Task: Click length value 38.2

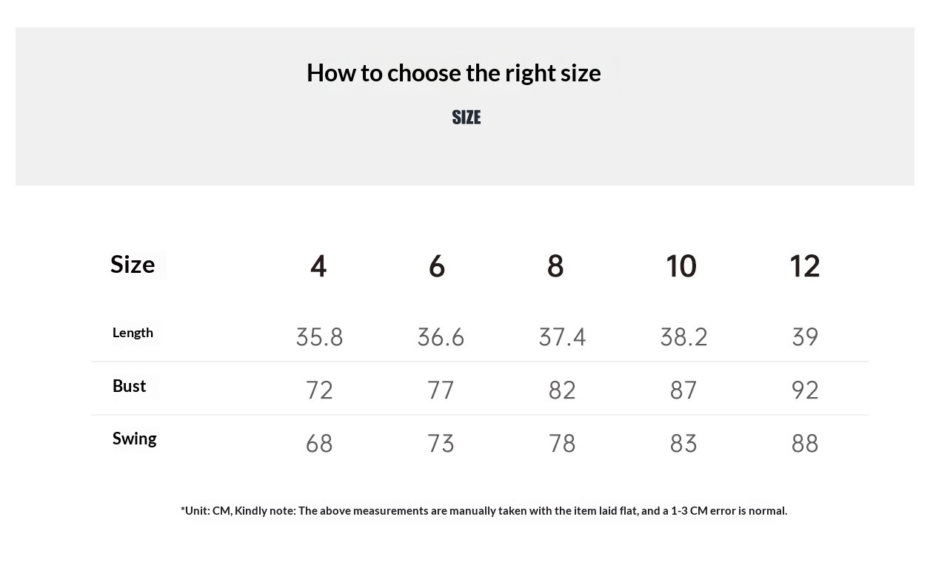Action: 683,337
